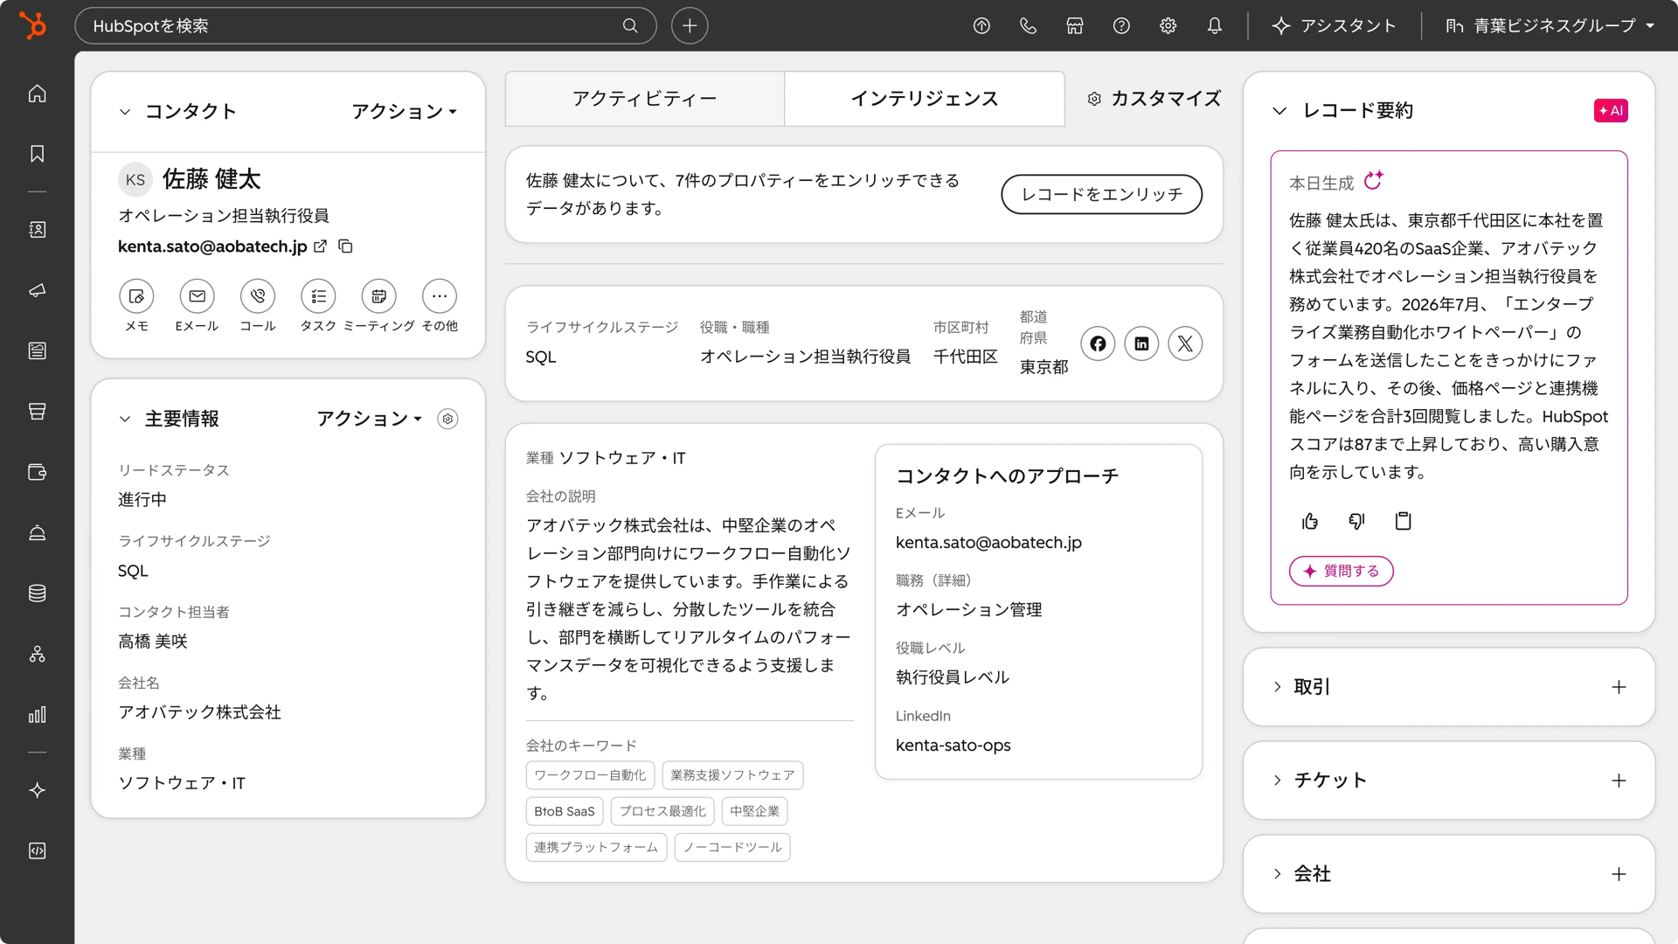
Task: Click レコードをエンリッチ button
Action: tap(1101, 194)
